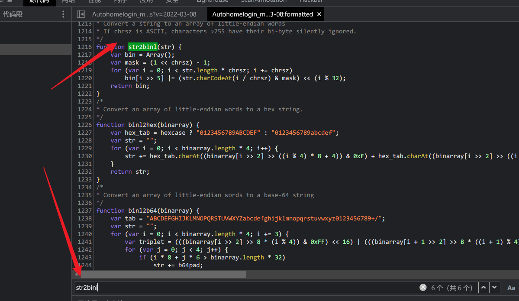This screenshot has width=519, height=301.
Task: Set breakpoint on line number 1220
Action: [84, 78]
